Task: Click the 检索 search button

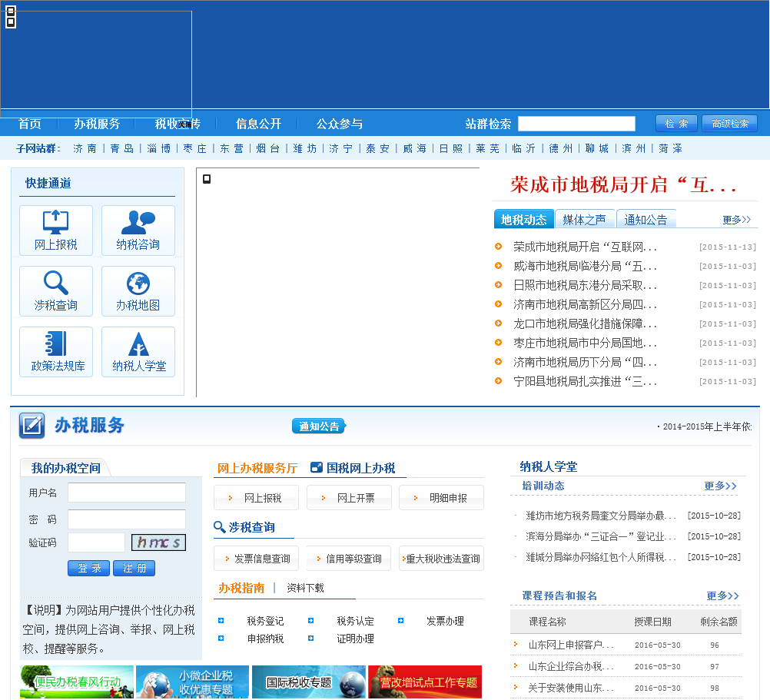Action: (x=676, y=124)
